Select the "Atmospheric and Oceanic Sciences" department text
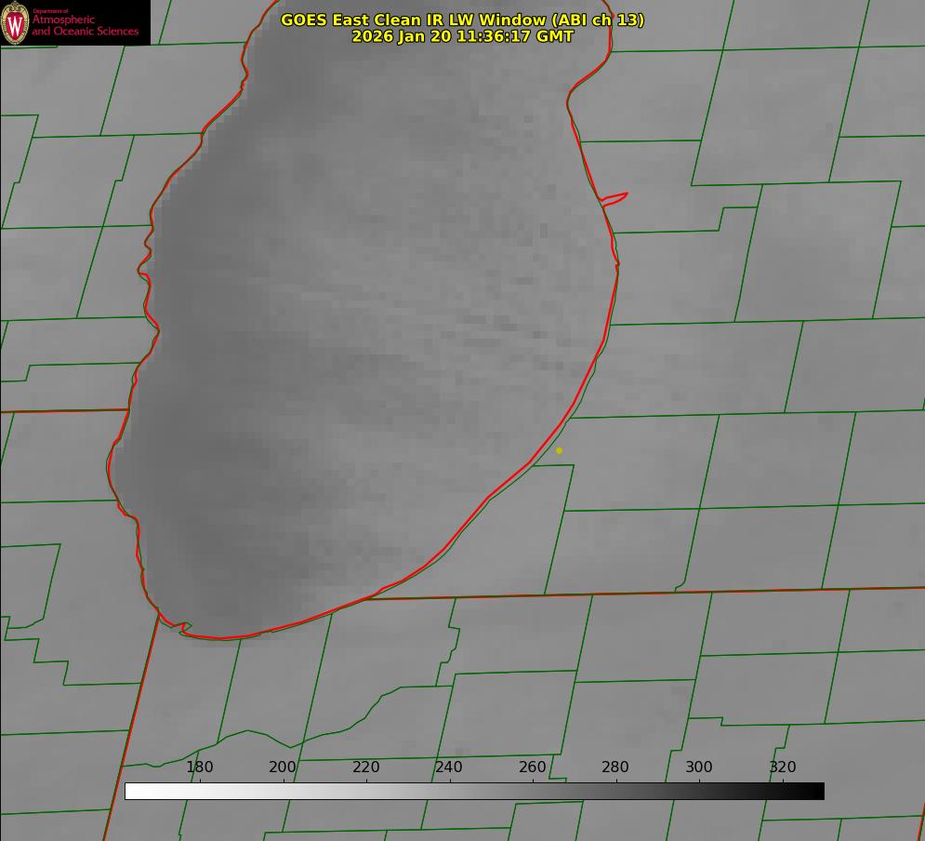 (x=85, y=26)
